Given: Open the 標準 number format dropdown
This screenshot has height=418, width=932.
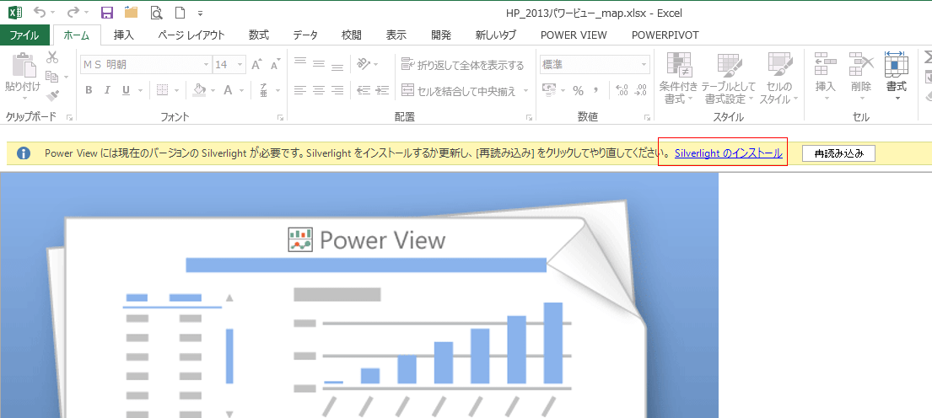Looking at the screenshot, I should pyautogui.click(x=644, y=65).
